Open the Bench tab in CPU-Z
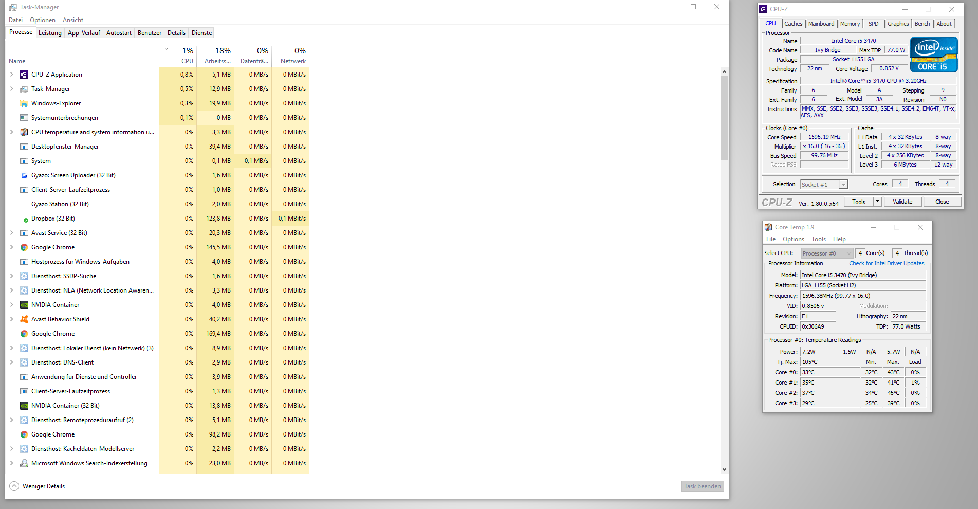 point(922,24)
